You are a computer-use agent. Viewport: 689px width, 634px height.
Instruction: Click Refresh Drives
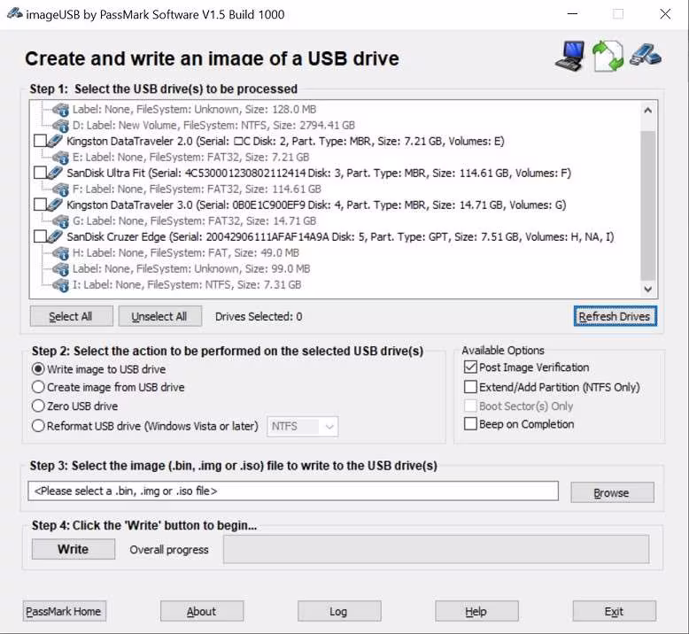(615, 316)
